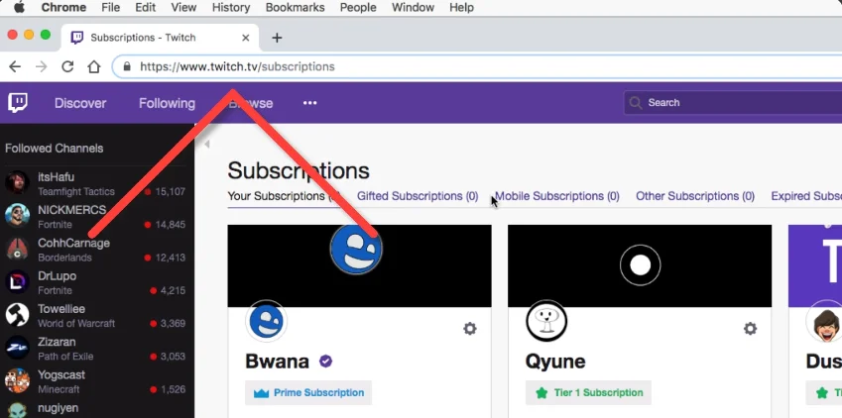Open the Following page
Screen dimensions: 842x418
click(167, 103)
